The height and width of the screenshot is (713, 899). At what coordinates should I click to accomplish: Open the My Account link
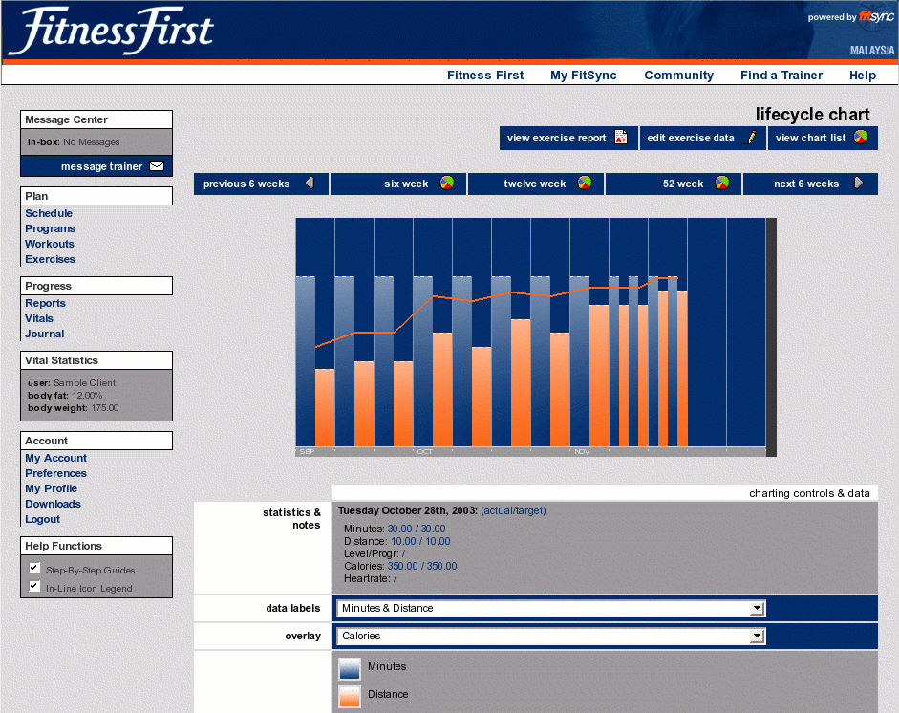tap(55, 459)
